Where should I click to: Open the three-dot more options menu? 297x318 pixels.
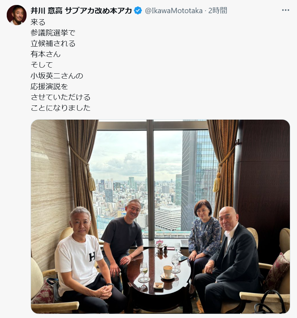(x=286, y=10)
